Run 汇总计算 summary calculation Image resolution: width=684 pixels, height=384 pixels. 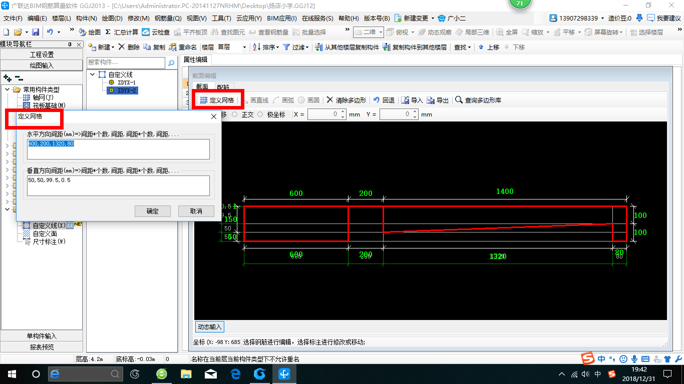(x=122, y=32)
